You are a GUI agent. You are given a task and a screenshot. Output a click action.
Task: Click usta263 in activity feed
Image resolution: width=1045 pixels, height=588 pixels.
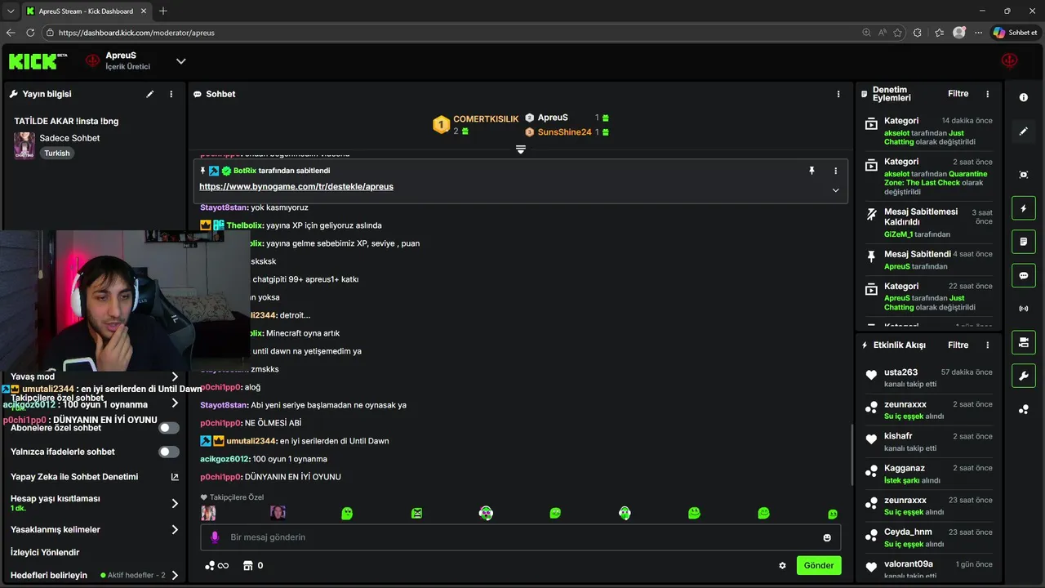(900, 372)
